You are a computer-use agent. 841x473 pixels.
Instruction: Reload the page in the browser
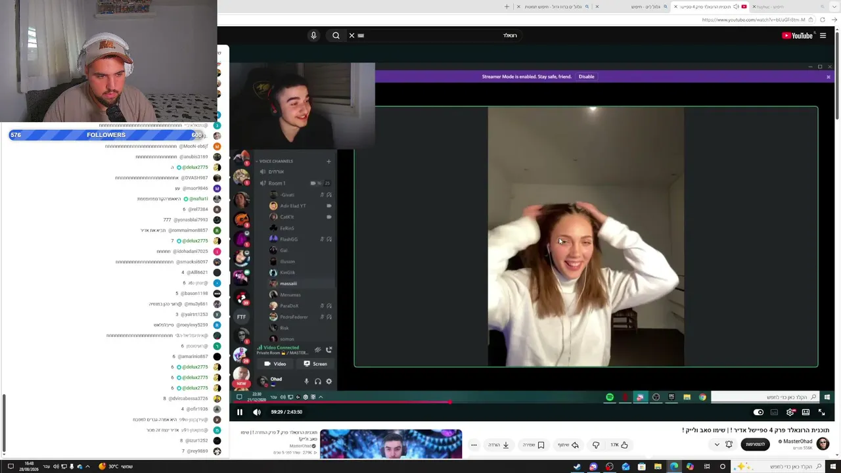coord(823,20)
